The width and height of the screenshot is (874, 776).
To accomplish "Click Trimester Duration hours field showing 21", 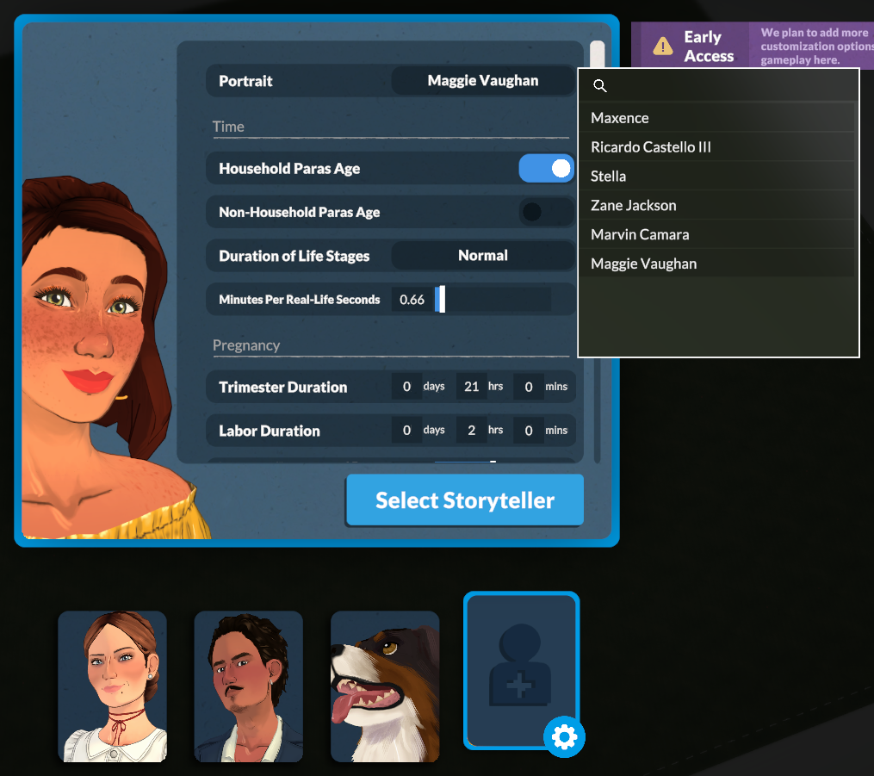I will tap(472, 387).
